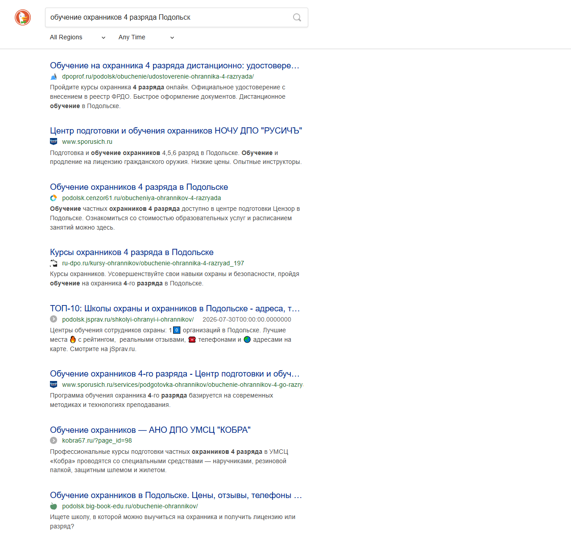Open 'Обучение охранников в Подольске. Цены, отзывы' link
Viewport: 571px width, 536px height.
176,495
